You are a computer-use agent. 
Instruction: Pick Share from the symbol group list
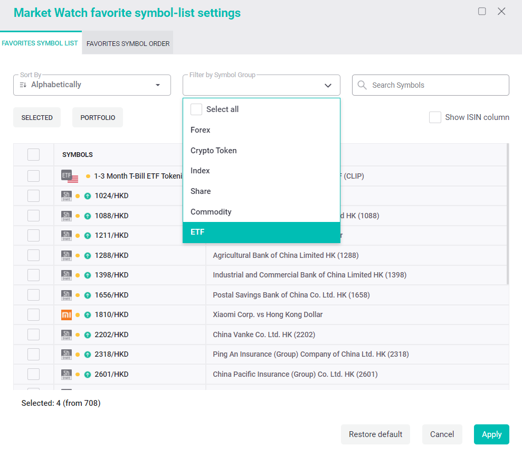click(261, 191)
